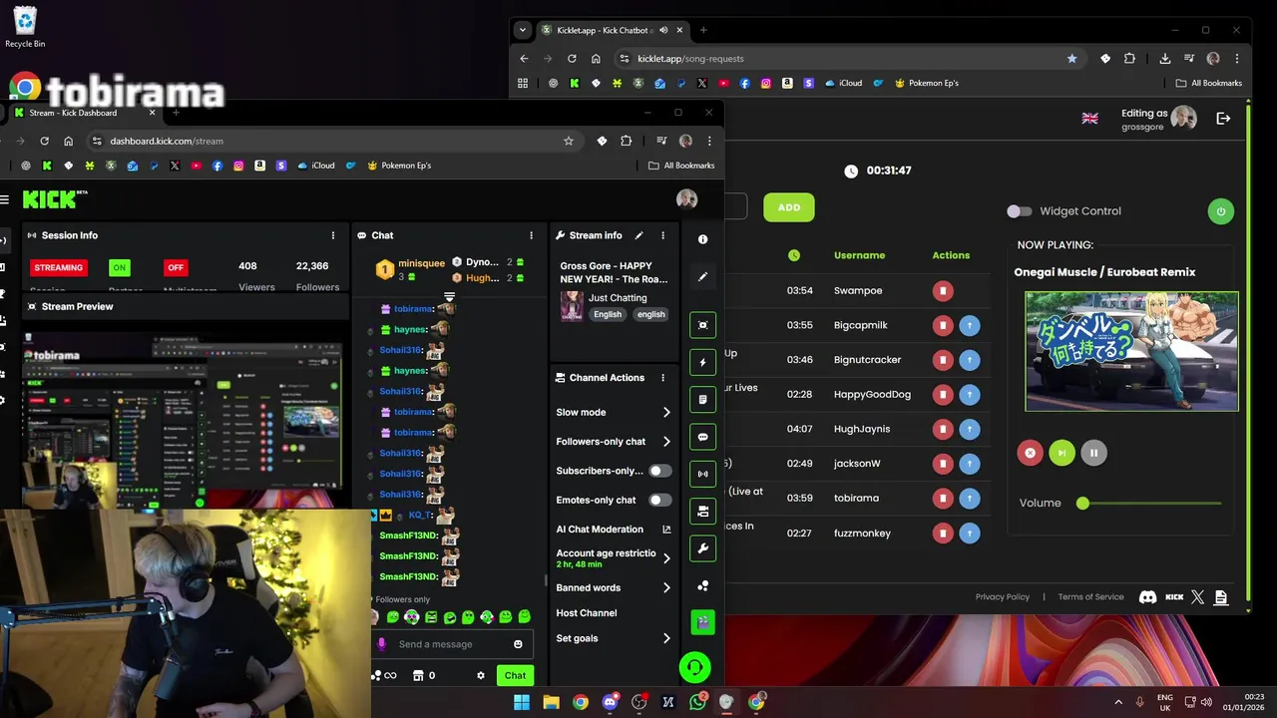Open new tab in Kicklet Chrome window
The image size is (1277, 718).
(x=703, y=30)
